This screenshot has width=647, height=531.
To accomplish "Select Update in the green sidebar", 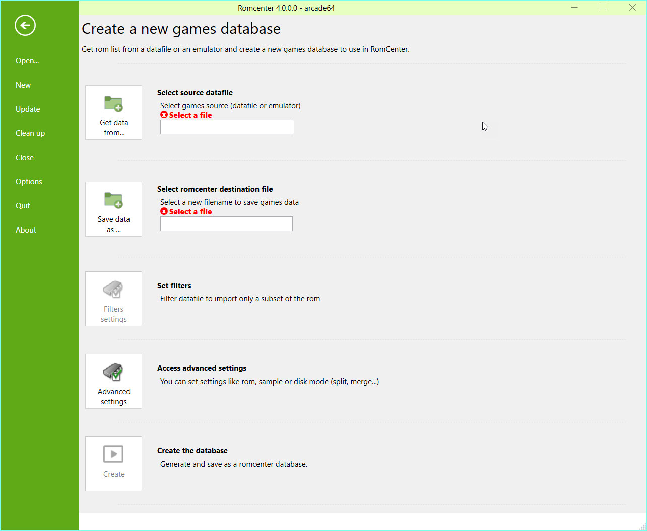I will point(28,109).
